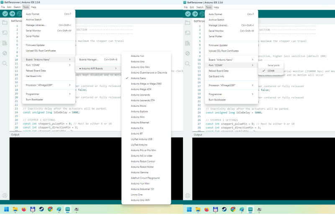This screenshot has width=335, height=218.
Task: Expand Programmer submenu in right window
Action: [x=232, y=95]
